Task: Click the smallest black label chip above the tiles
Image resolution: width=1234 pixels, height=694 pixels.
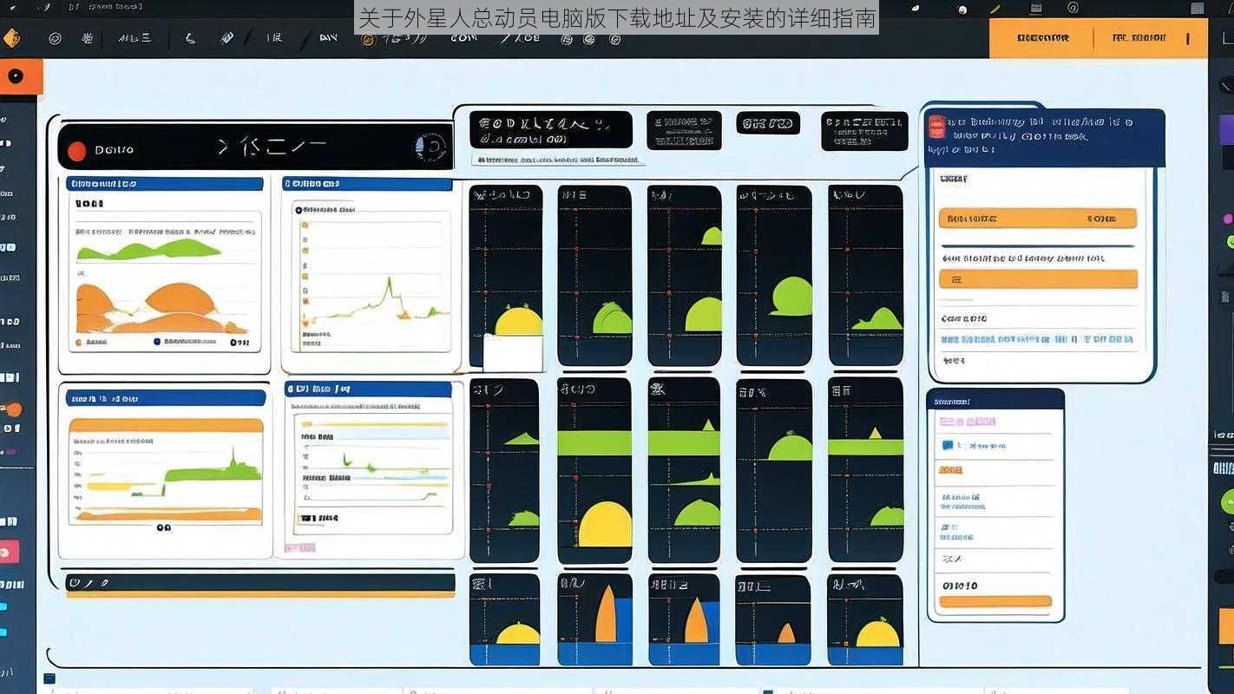Action: [768, 123]
